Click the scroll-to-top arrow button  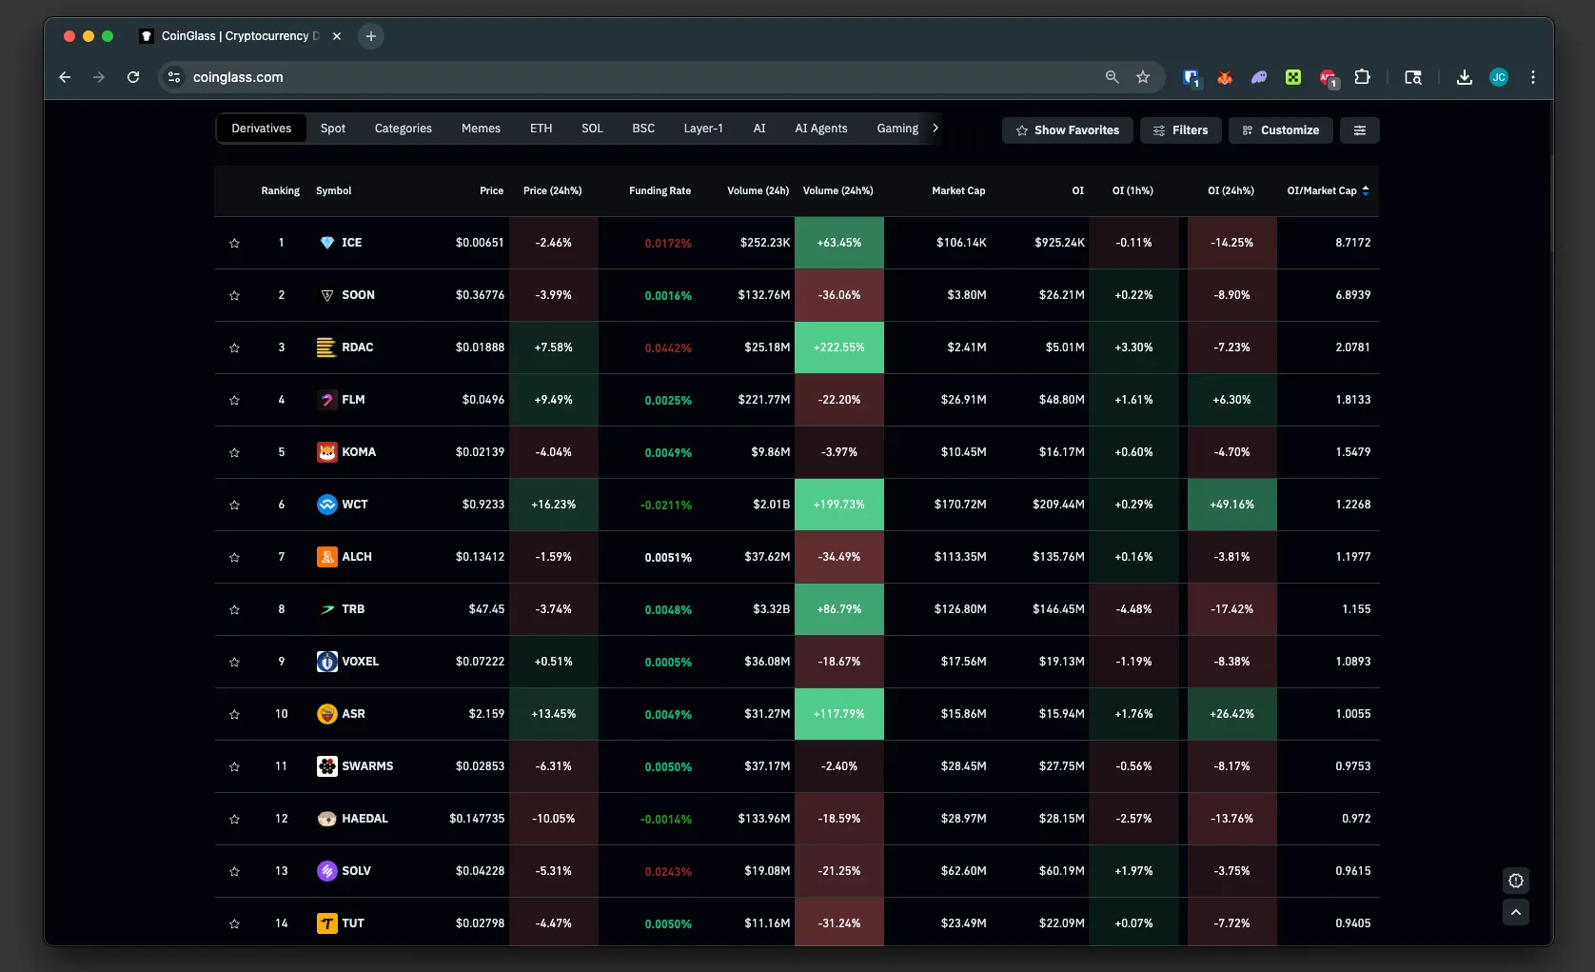tap(1515, 913)
